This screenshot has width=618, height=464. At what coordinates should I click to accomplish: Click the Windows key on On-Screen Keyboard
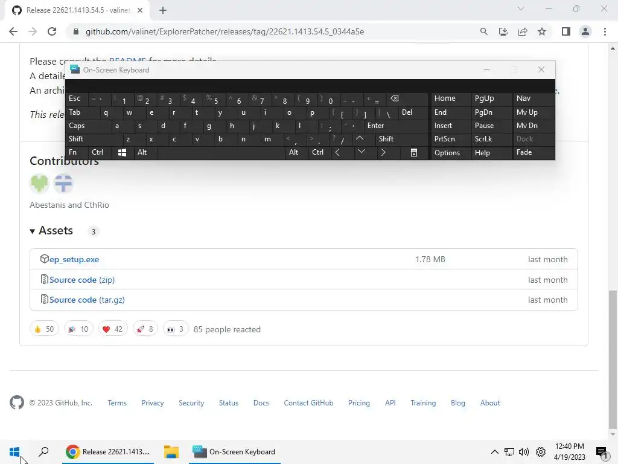tap(122, 152)
